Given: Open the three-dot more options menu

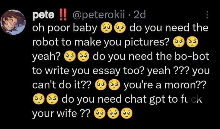Looking at the screenshot, I should (x=208, y=15).
